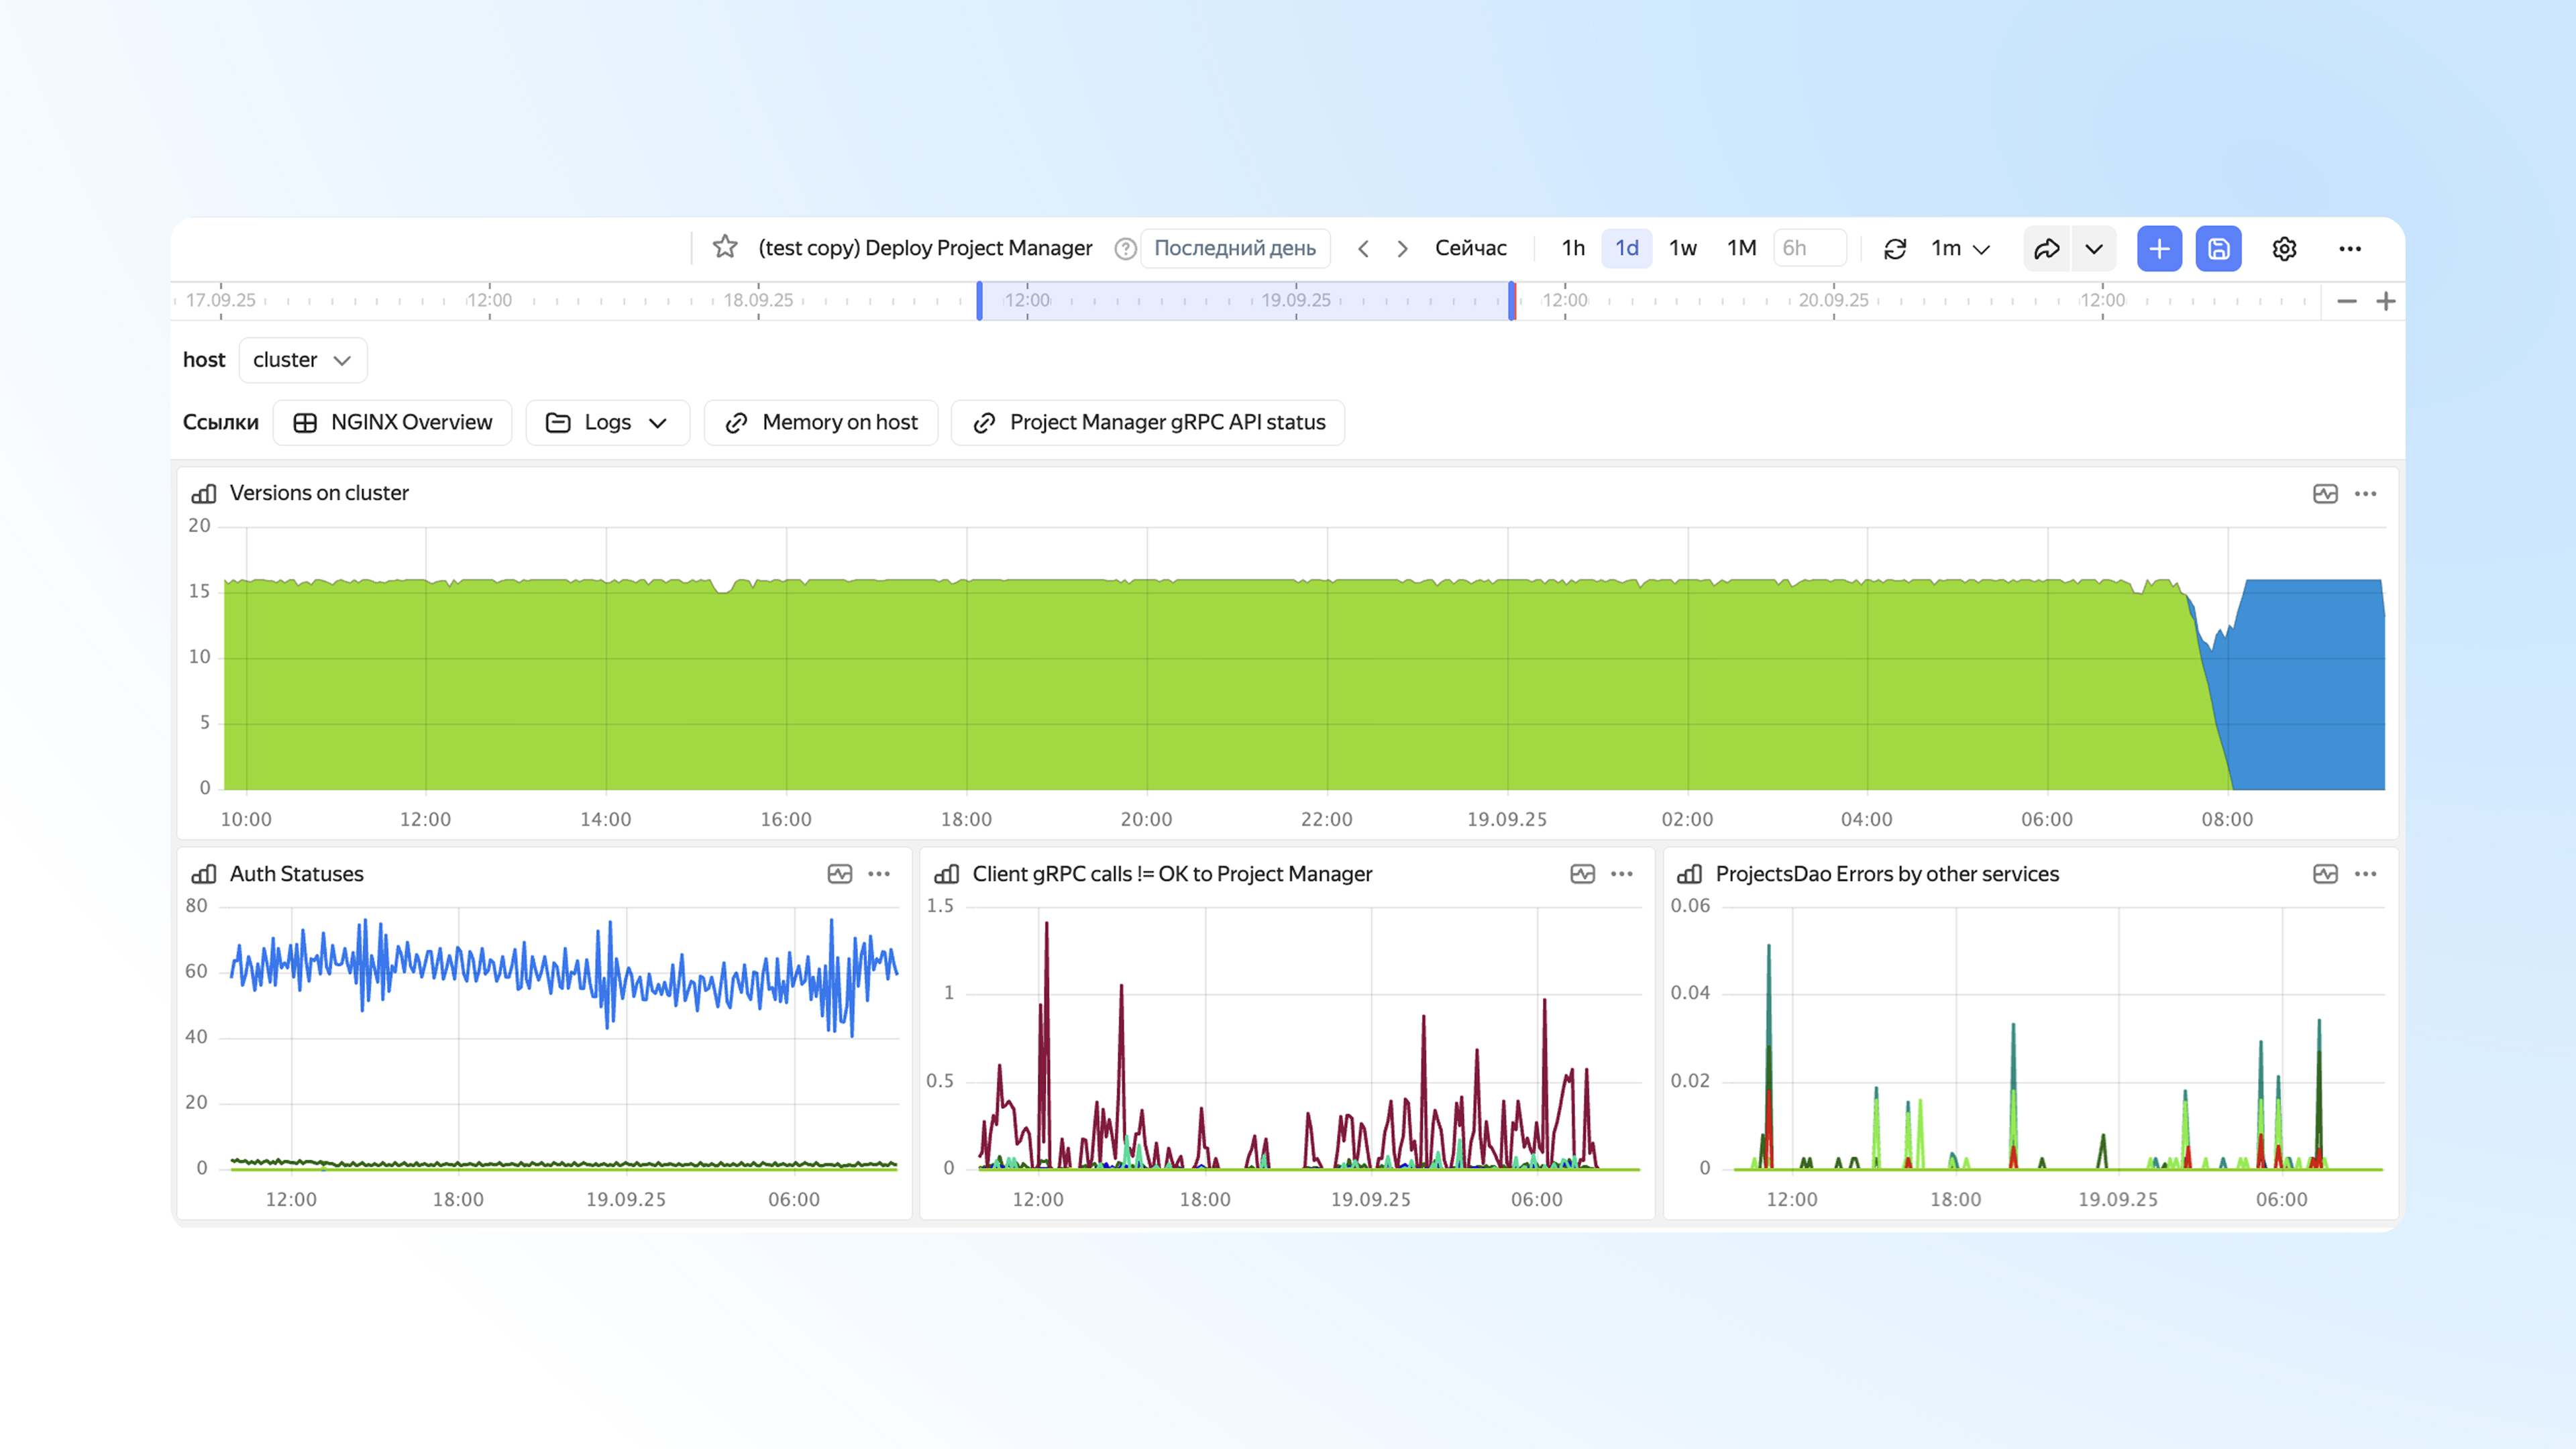Open NGINX Overview link
Image resolution: width=2576 pixels, height=1449 pixels.
click(392, 423)
